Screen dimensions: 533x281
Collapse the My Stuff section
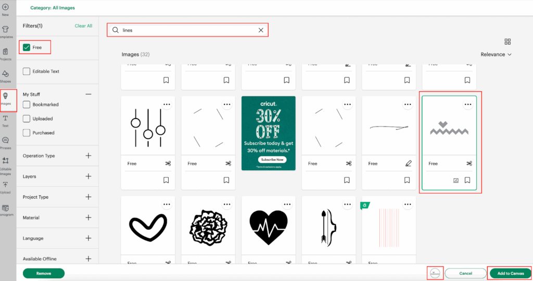pos(88,94)
